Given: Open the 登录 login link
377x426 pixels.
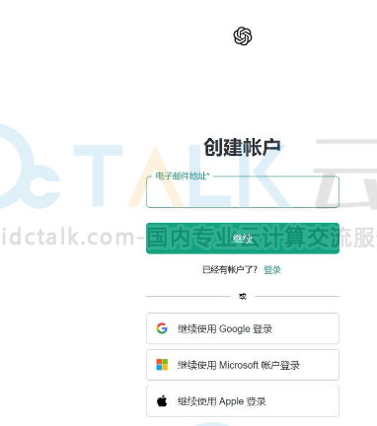Looking at the screenshot, I should [272, 270].
